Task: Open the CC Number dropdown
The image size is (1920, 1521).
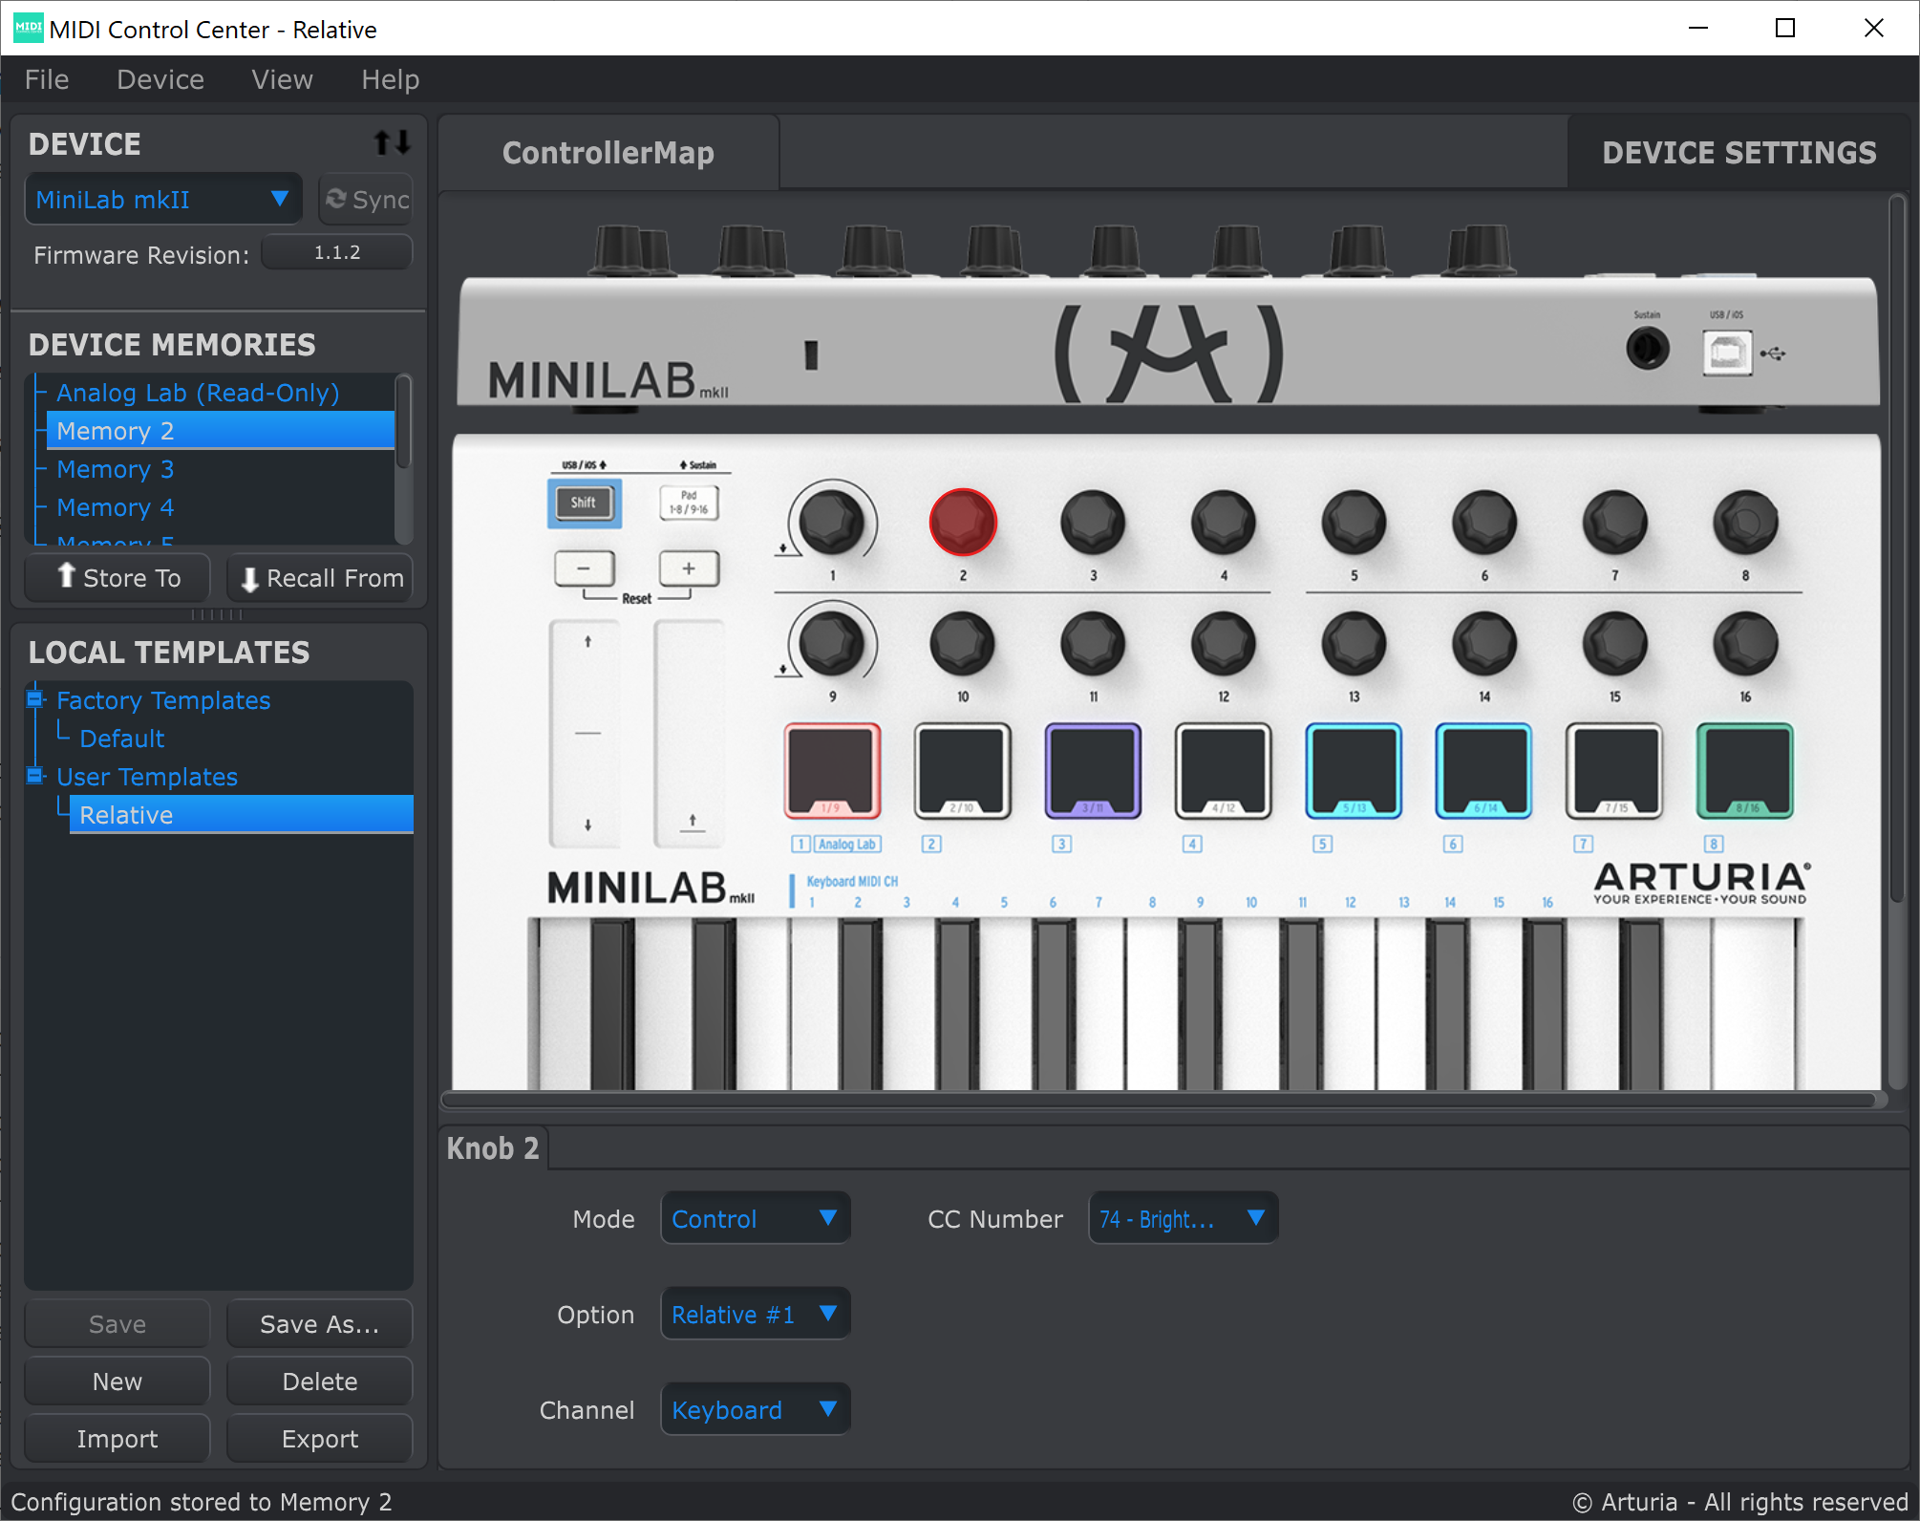Action: 1183,1218
